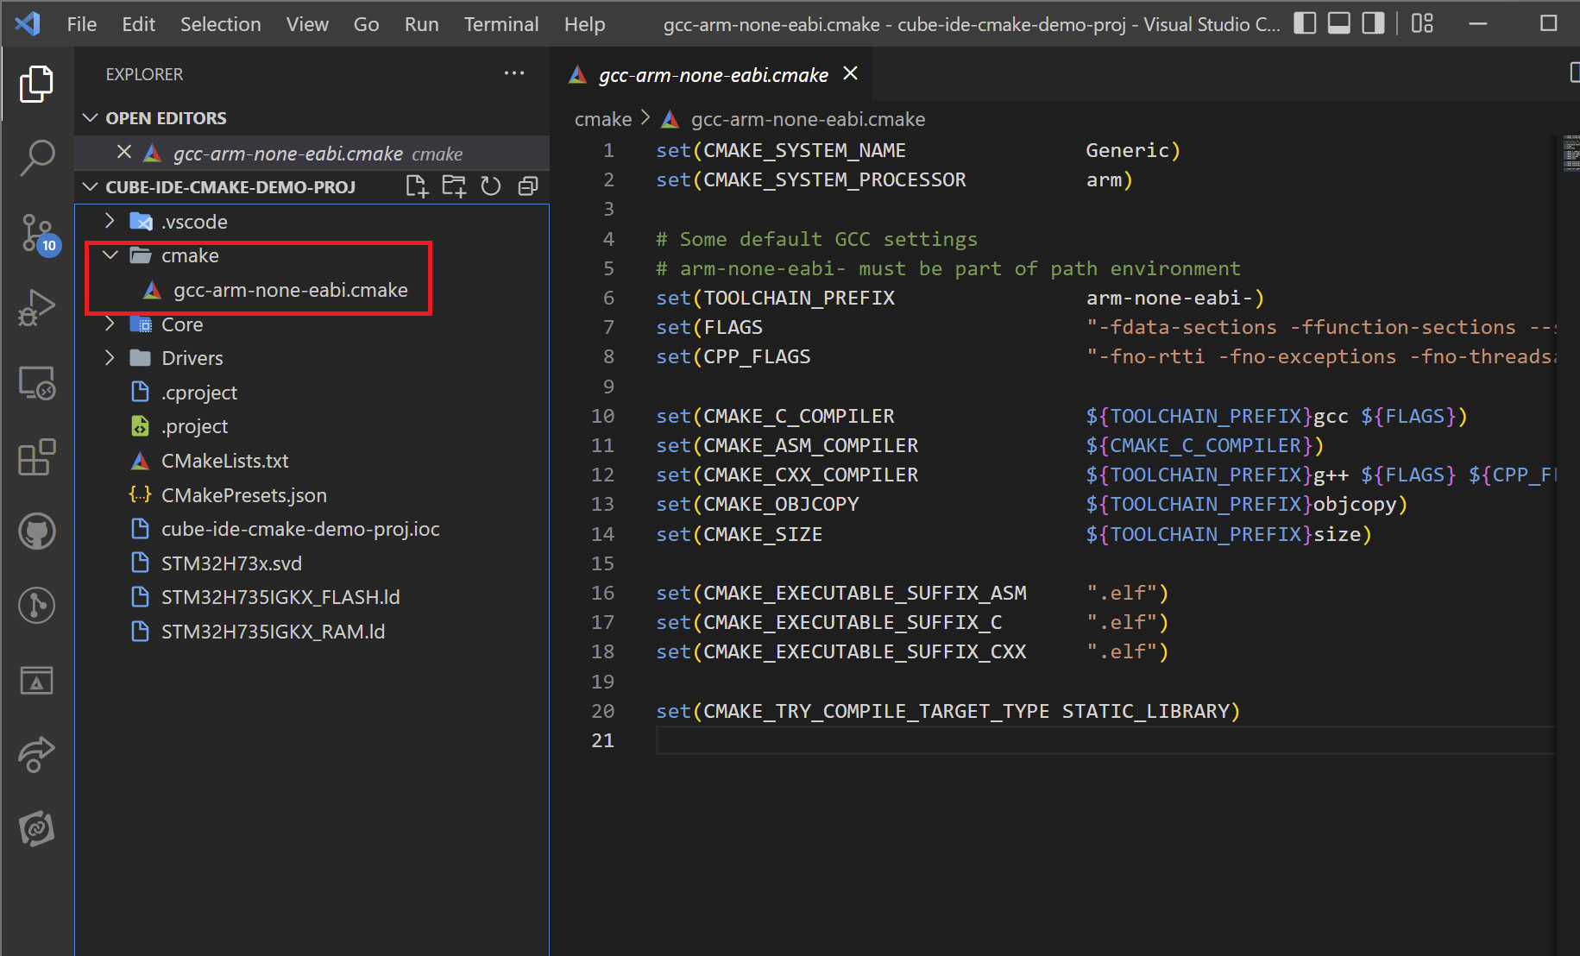Toggle the bottom panel visibility
Screen dimensions: 1580x956
[x=1338, y=23]
